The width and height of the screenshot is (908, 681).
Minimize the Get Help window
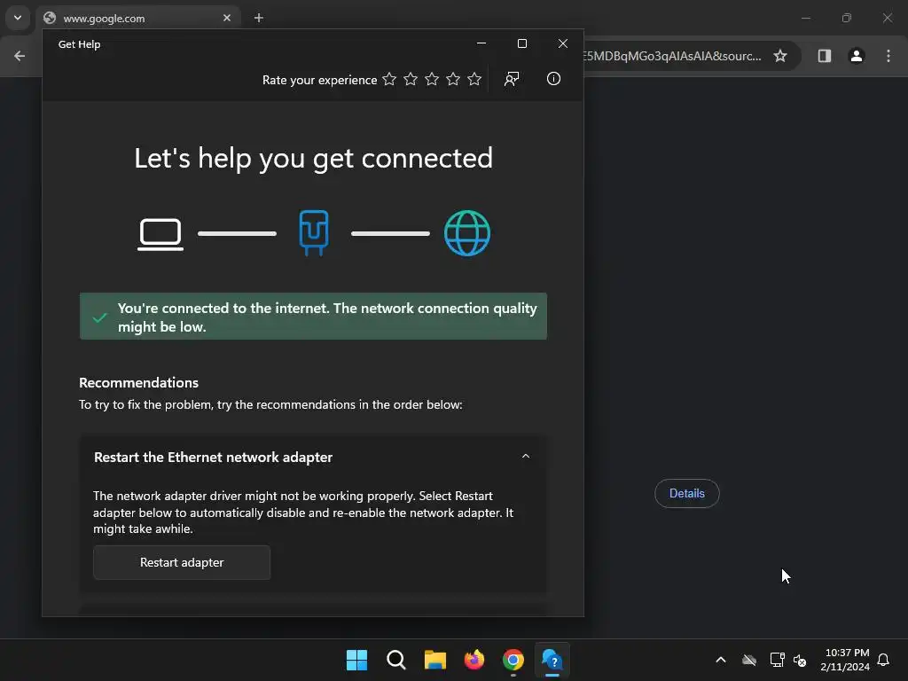tap(481, 43)
